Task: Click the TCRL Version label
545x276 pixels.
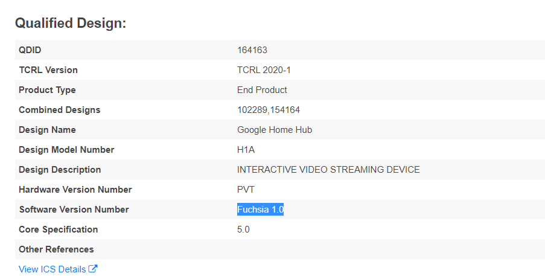Action: [48, 70]
